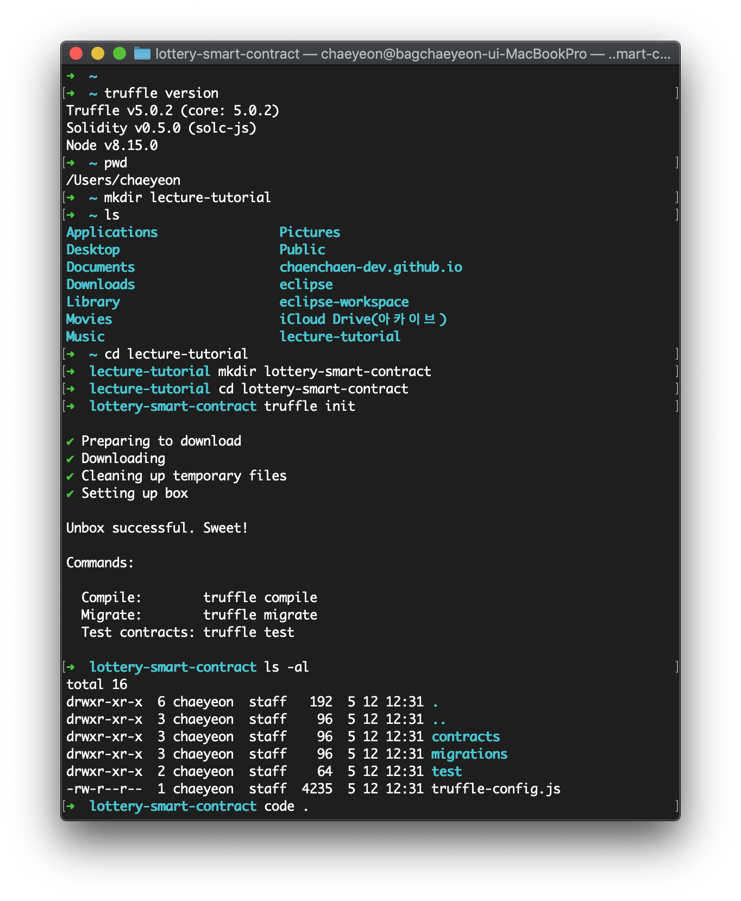
Task: Click the 'chaenchaen-dev.github.io' directory name
Action: click(371, 267)
